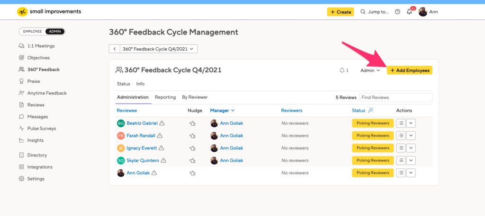The width and height of the screenshot is (485, 216).
Task: Switch toggle to EMPLOYEE mode
Action: click(33, 32)
